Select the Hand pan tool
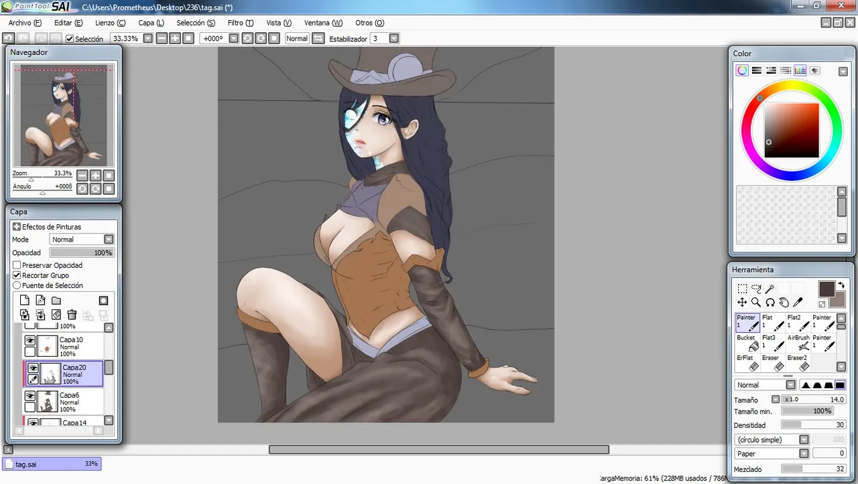Screen dimensions: 858x484 [x=784, y=303]
